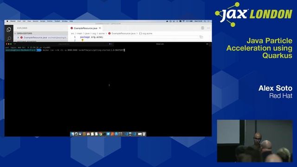Open the App Store from the dock
This screenshot has height=167, width=297.
tap(116, 134)
